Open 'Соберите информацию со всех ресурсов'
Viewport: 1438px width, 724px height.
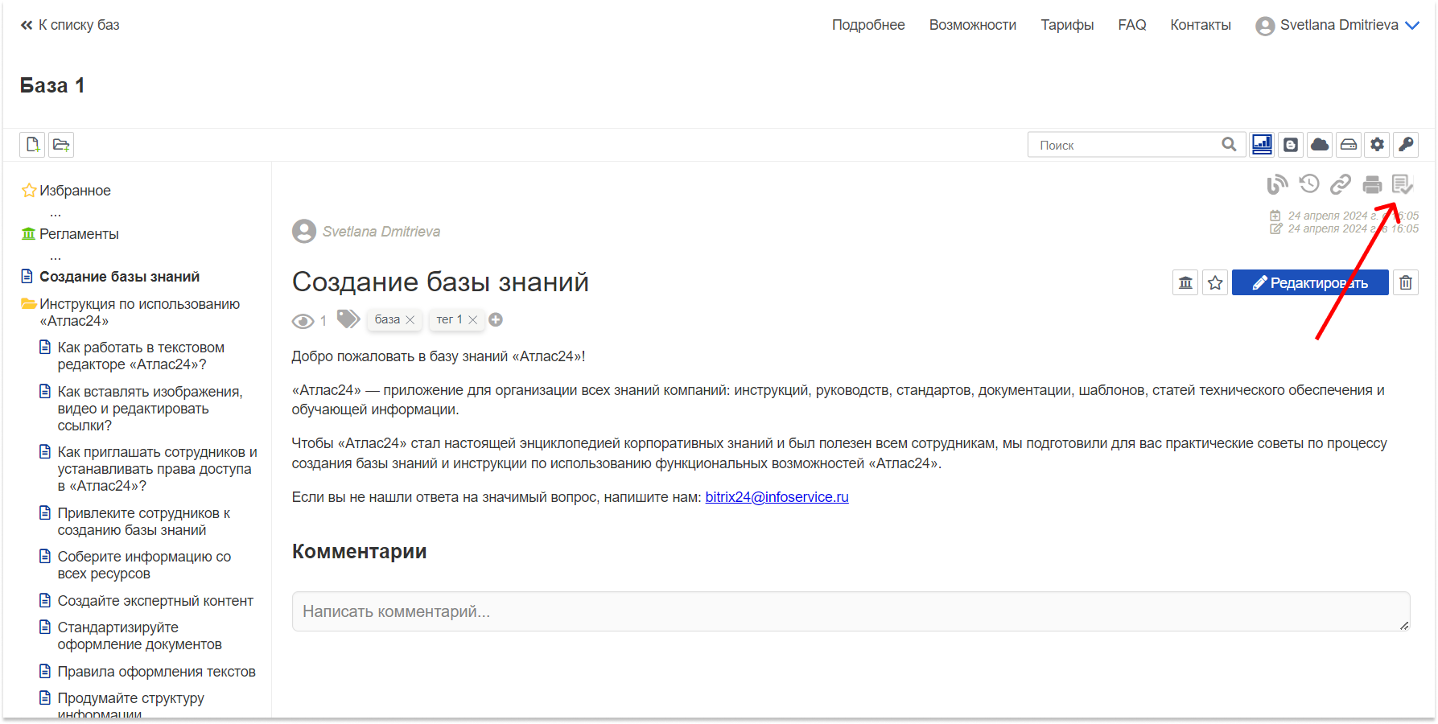pyautogui.click(x=144, y=565)
